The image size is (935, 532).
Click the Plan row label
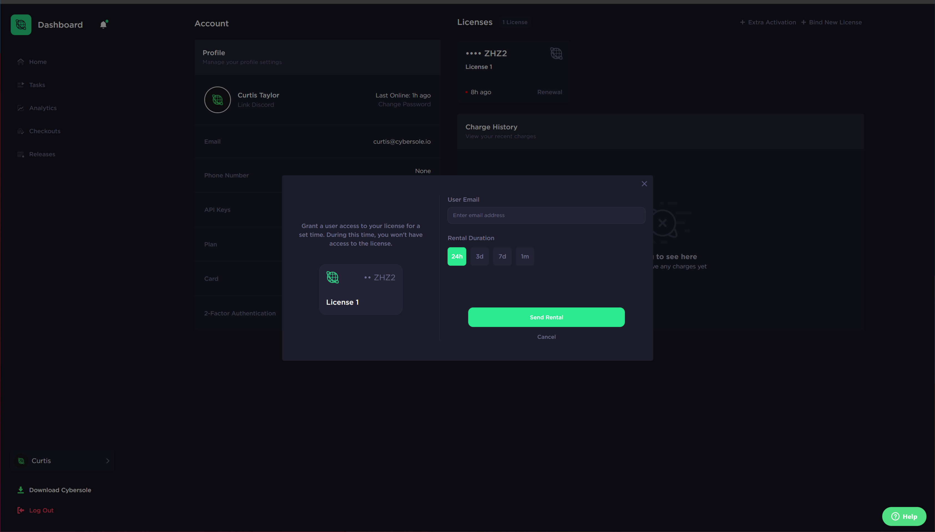pos(211,244)
